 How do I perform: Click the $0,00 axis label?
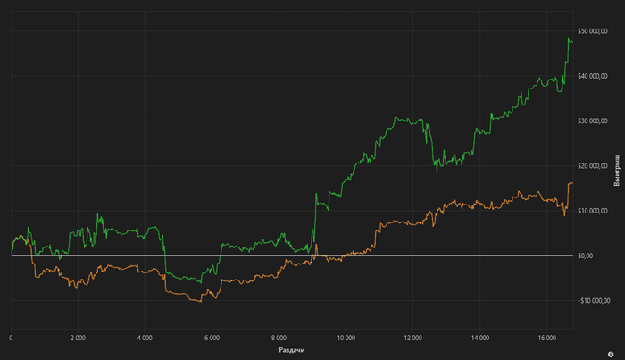586,256
